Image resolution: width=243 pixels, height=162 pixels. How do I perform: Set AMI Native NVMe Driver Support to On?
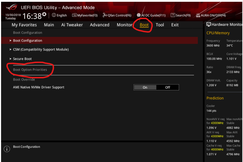point(145,87)
